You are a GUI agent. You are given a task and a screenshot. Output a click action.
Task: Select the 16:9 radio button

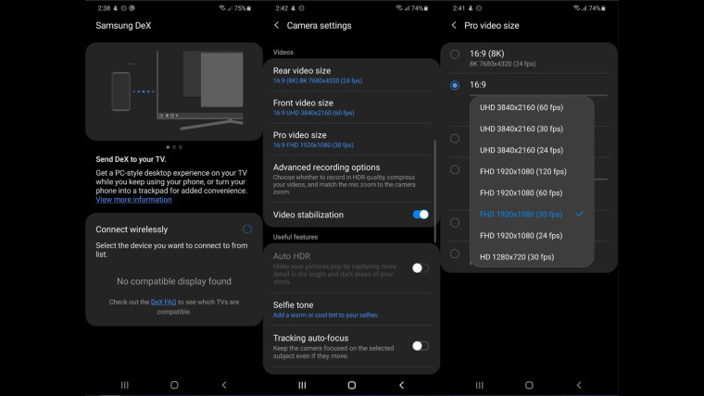[455, 85]
